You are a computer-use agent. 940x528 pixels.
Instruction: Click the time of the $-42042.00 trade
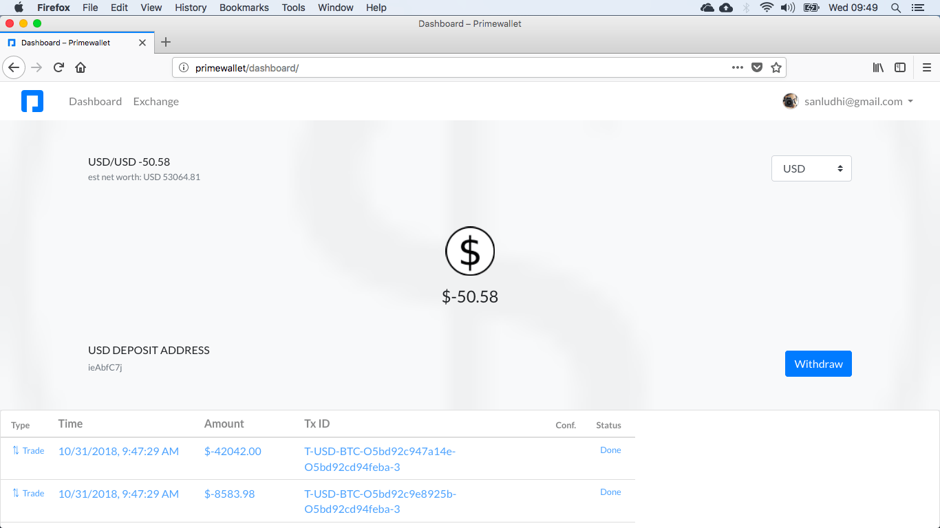(118, 451)
